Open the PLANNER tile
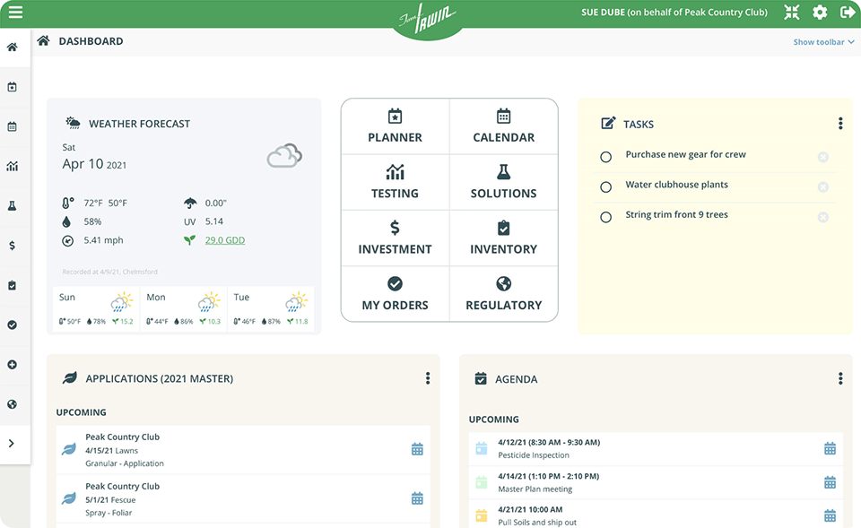Viewport: 861px width, 528px height. [x=395, y=126]
